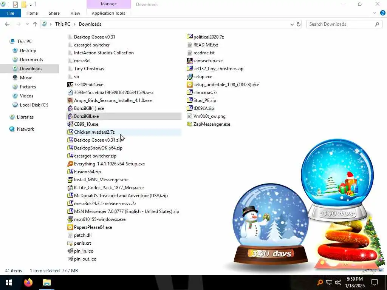Click the search magnifier icon

click(x=377, y=24)
